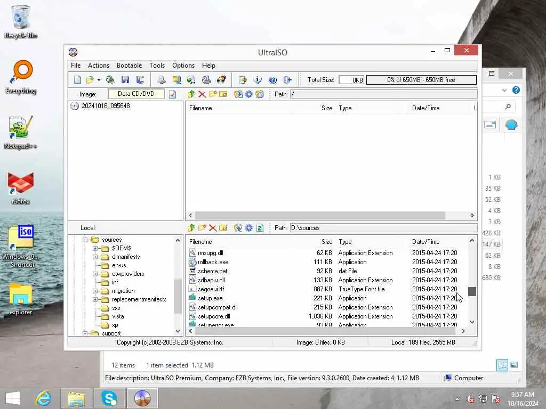This screenshot has height=409, width=546.
Task: Open the Bootable menu
Action: pyautogui.click(x=129, y=66)
